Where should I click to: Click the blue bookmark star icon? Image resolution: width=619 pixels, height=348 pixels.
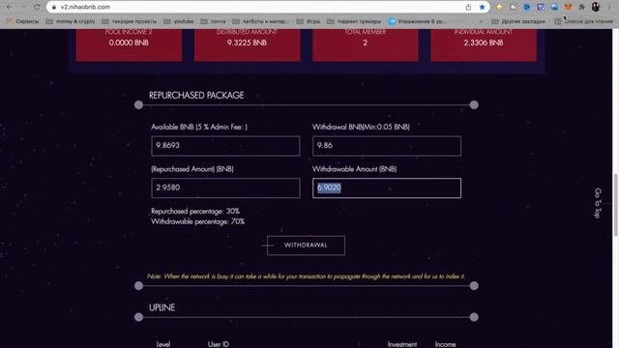point(482,7)
